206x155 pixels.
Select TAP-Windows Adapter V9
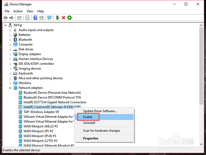(x=41, y=112)
